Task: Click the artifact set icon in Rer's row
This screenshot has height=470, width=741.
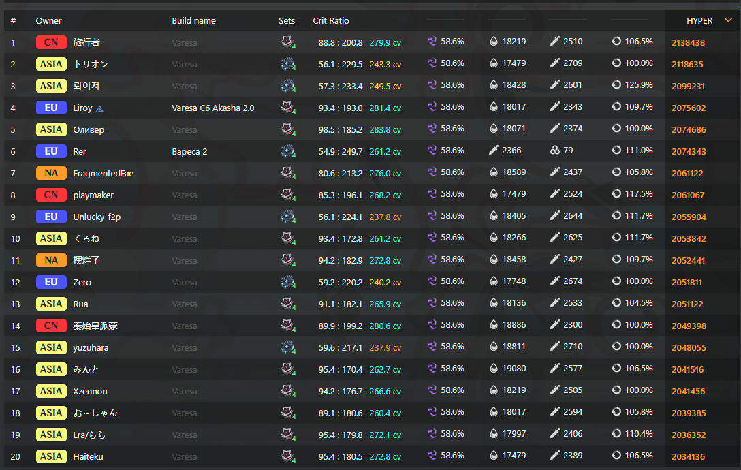Action: point(287,151)
